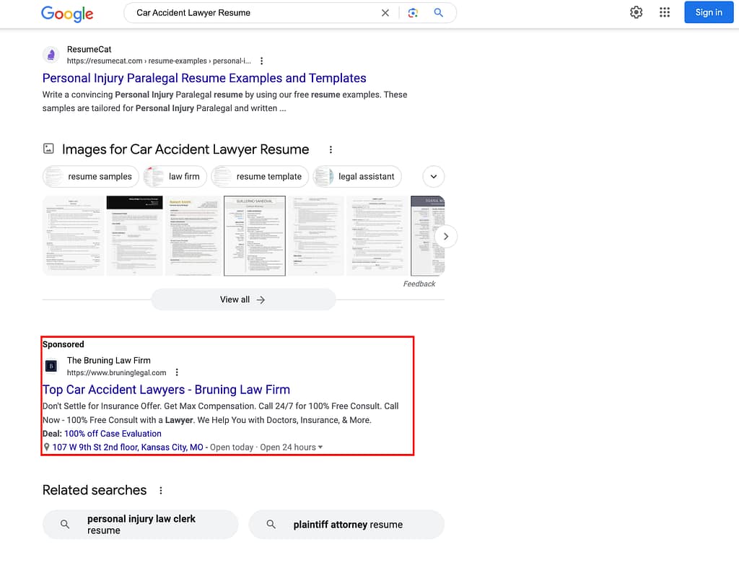The height and width of the screenshot is (586, 739).
Task: Click the Sign in button
Action: click(709, 12)
